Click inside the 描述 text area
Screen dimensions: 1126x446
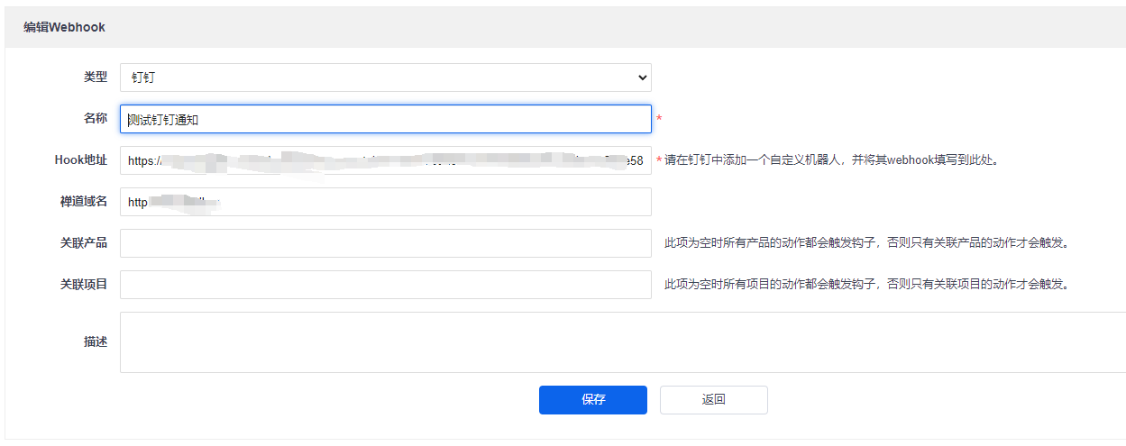click(x=622, y=342)
